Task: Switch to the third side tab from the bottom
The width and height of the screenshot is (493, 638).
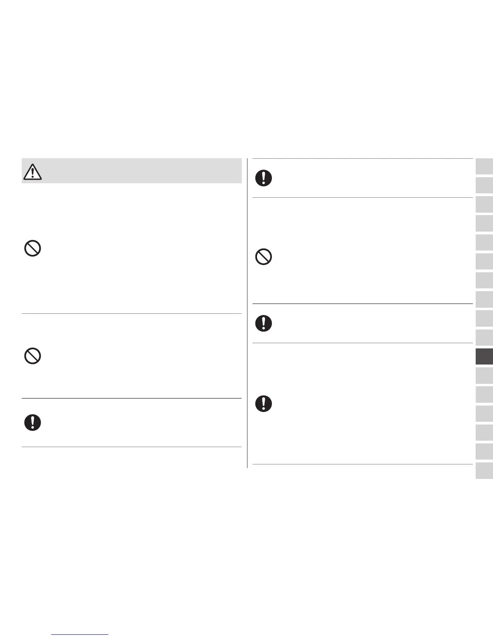Action: pos(484,433)
